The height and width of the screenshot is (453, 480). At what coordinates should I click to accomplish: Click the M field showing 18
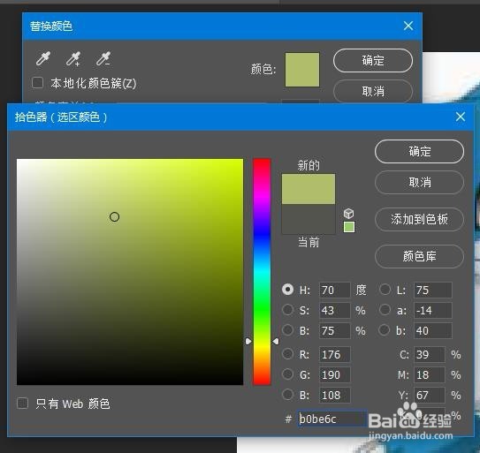click(430, 374)
